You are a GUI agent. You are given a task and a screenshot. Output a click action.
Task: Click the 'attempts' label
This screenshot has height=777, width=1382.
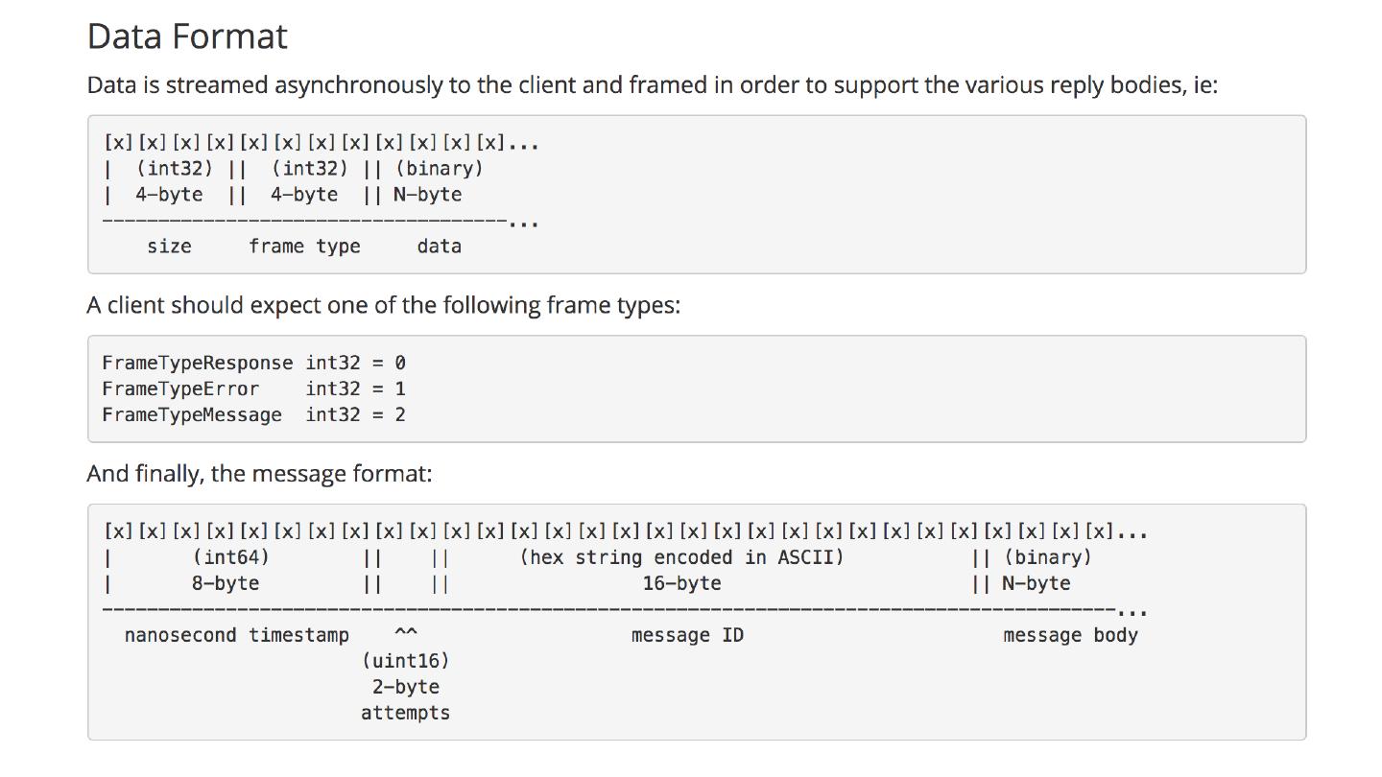[405, 713]
